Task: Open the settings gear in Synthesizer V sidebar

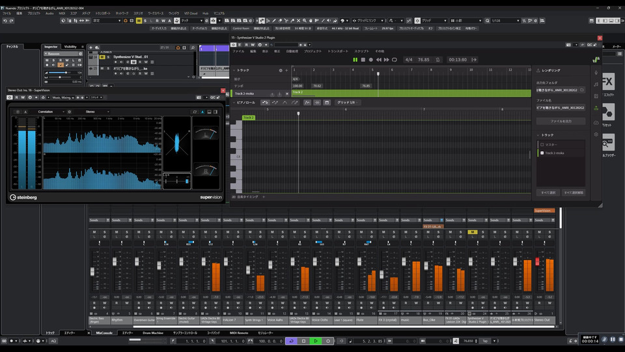Action: (596, 134)
